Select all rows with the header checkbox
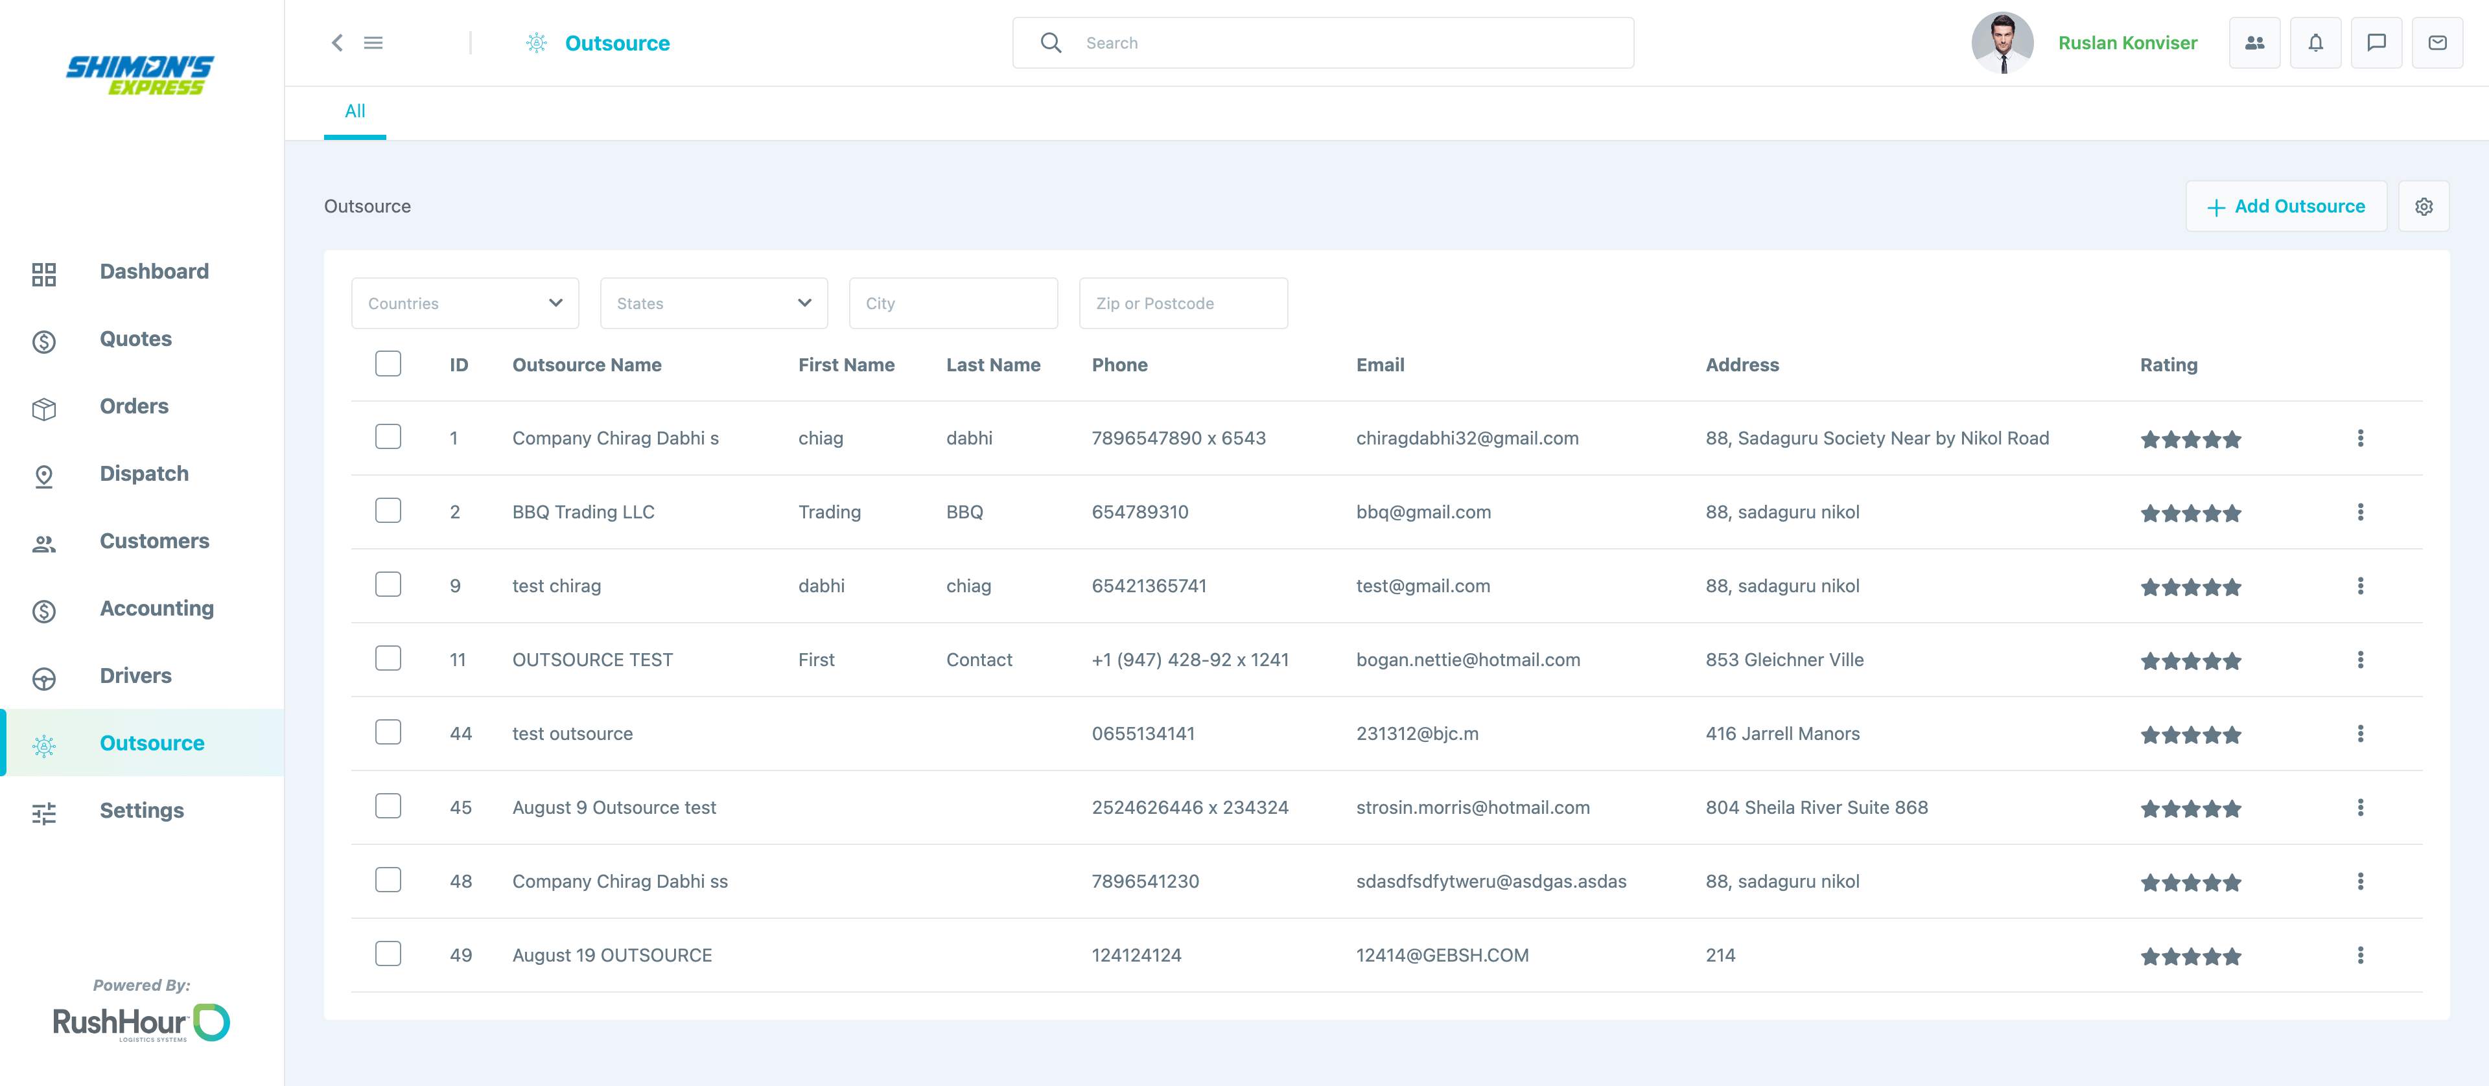 click(388, 364)
